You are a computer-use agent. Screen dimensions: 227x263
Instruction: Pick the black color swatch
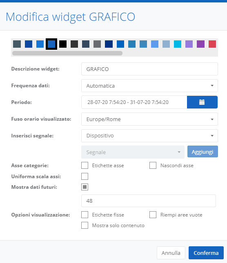[x=63, y=44]
